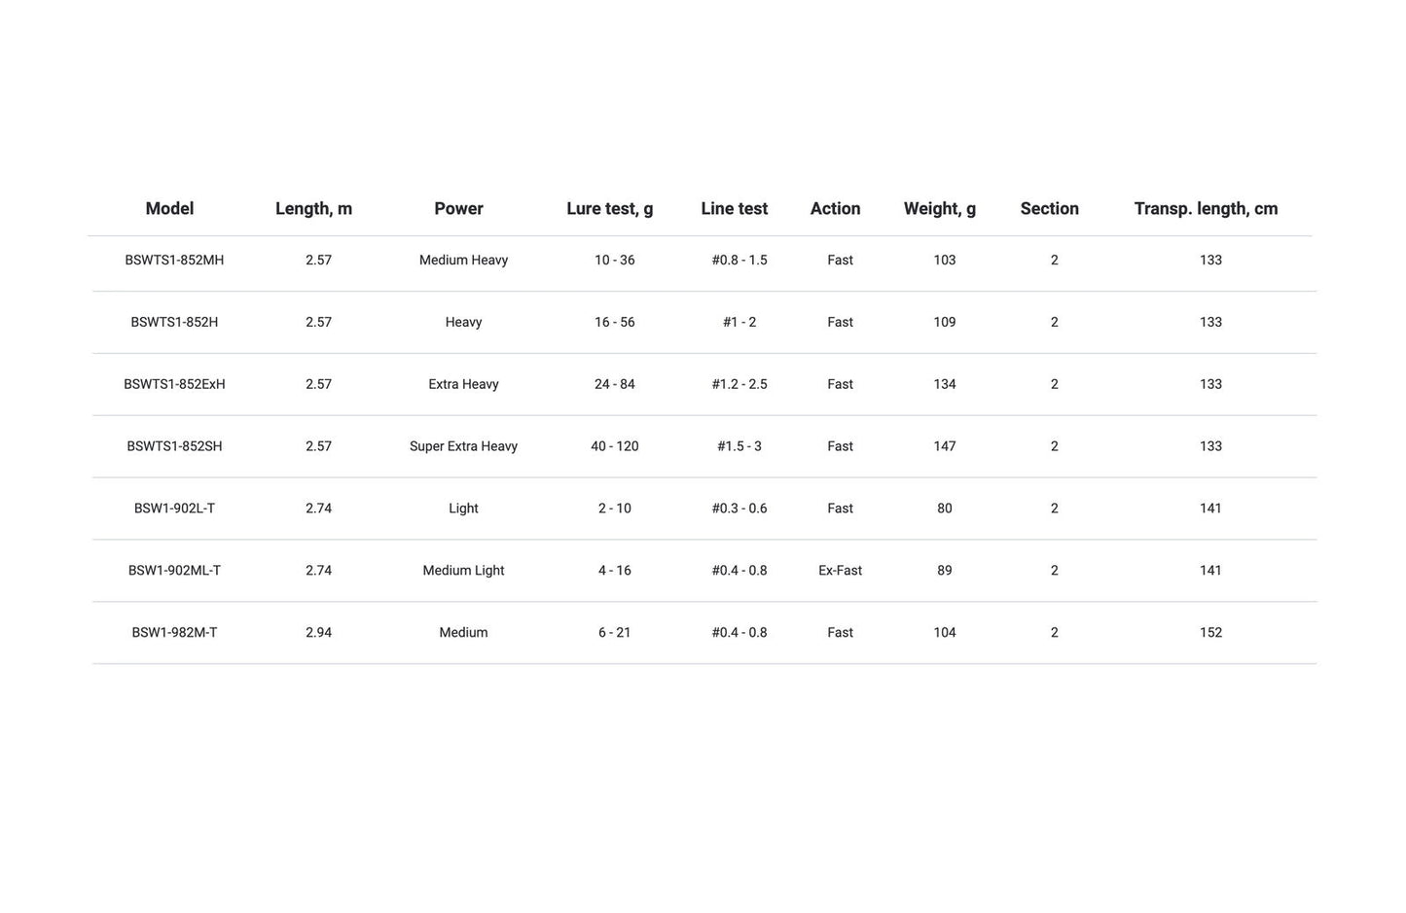Image resolution: width=1406 pixels, height=913 pixels.
Task: Select the Action column header
Action: point(835,209)
